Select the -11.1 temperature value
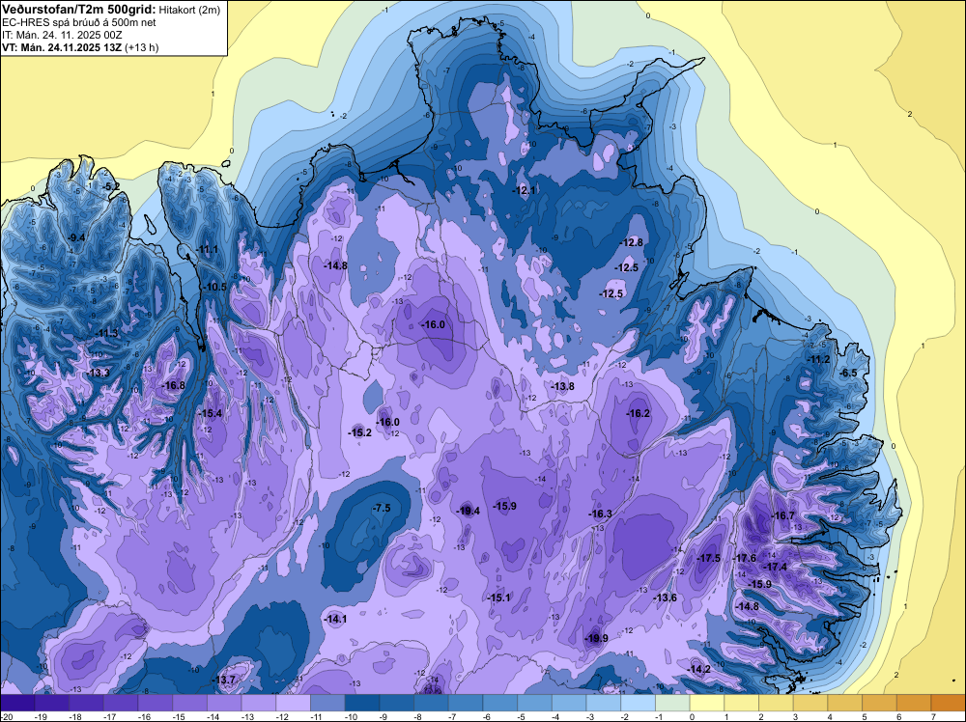The height and width of the screenshot is (722, 966). 208,249
